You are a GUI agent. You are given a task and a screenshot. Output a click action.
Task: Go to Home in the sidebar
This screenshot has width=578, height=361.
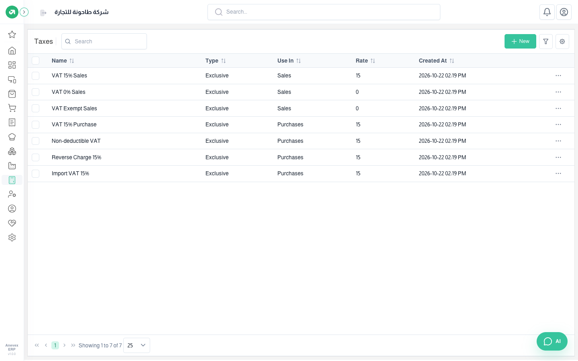(x=12, y=51)
